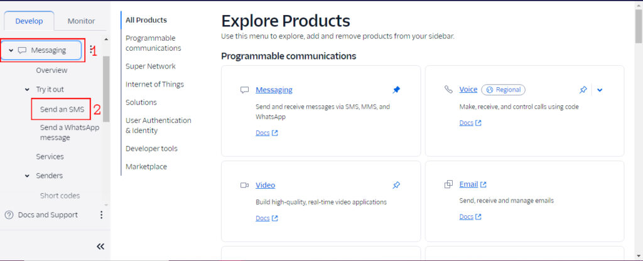Open Docs link under Voice card
643x261 pixels.
(470, 122)
